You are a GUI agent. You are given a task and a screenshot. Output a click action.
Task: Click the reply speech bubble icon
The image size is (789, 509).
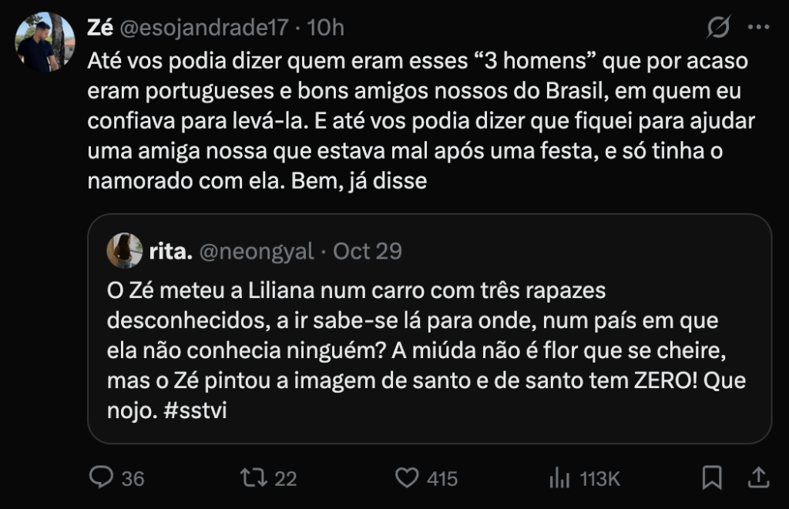click(102, 478)
